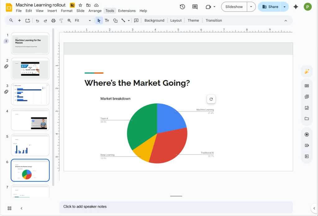318x216 pixels.
Task: Undo the last action using toolbar icon
Action: pyautogui.click(x=37, y=20)
